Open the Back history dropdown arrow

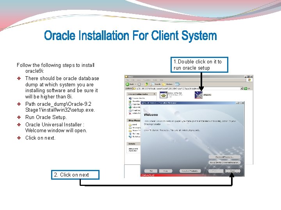click(135, 84)
